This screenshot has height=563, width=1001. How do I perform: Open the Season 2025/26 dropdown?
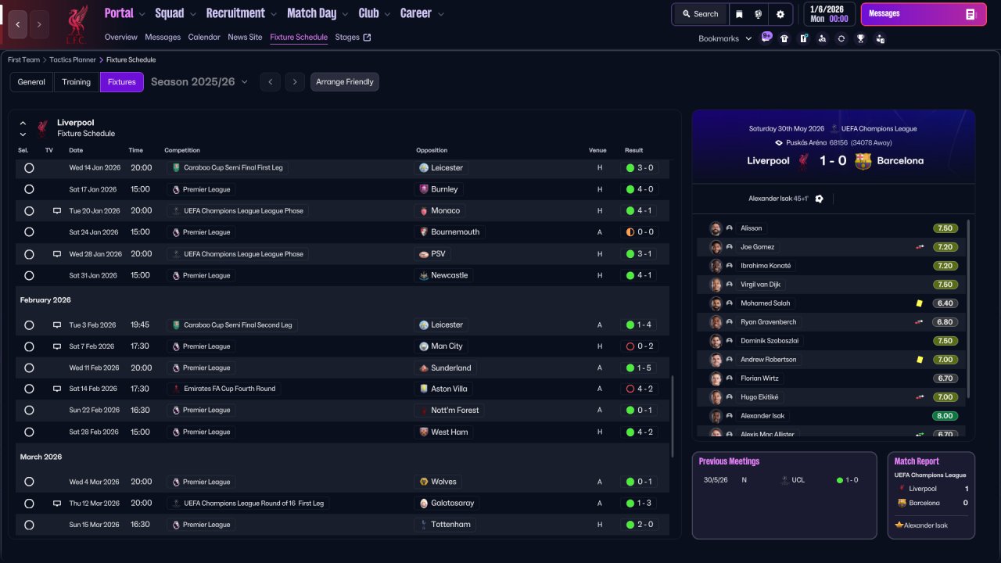[199, 81]
